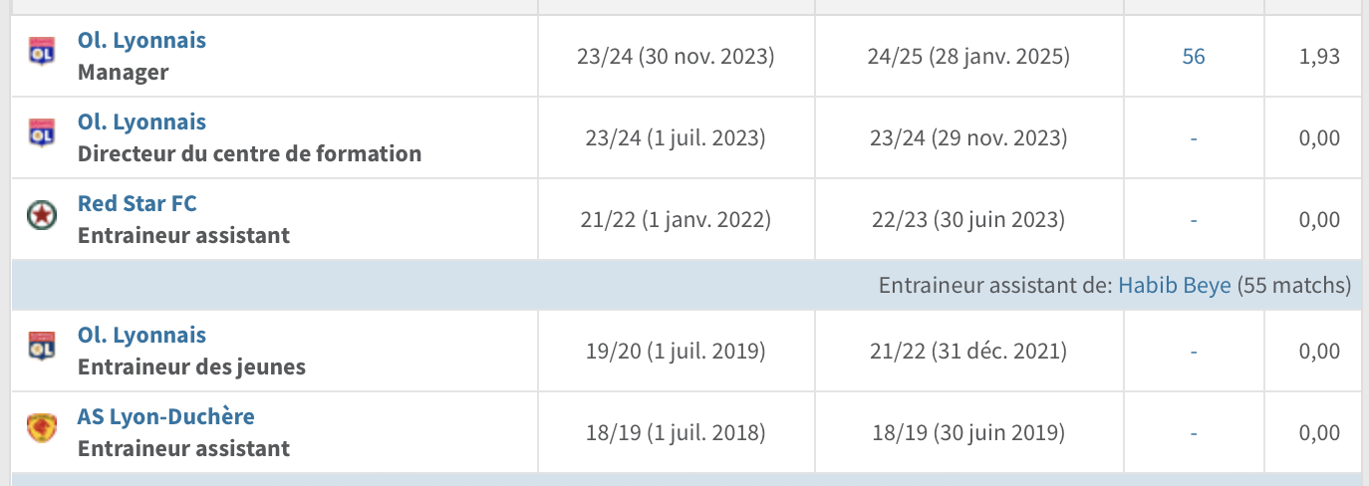View the 56 matches link for Manager
The width and height of the screenshot is (1369, 486).
click(1194, 57)
